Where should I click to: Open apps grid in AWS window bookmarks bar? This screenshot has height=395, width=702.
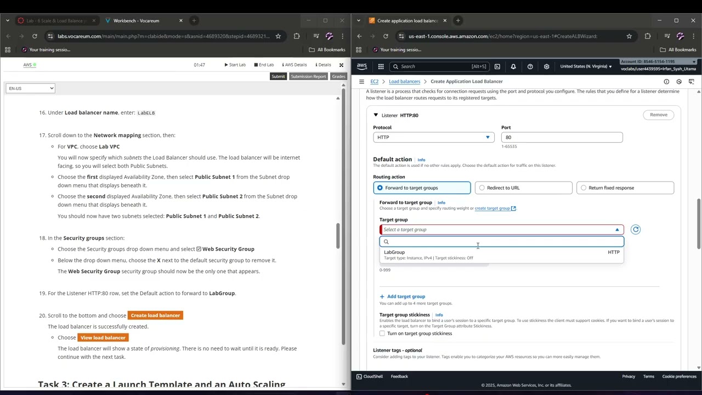(x=359, y=49)
